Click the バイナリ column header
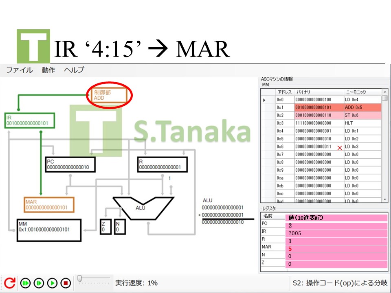 (319, 92)
